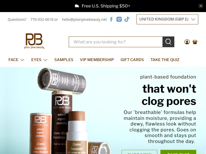206x154 pixels.
Task: Dismiss the free shipping banner
Action: (x=201, y=6)
